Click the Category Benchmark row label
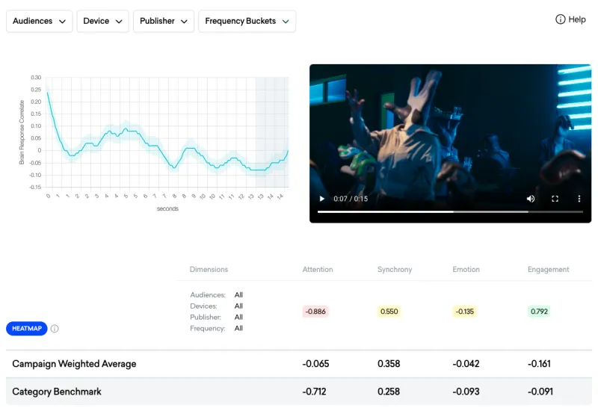598x408 pixels. click(x=57, y=392)
